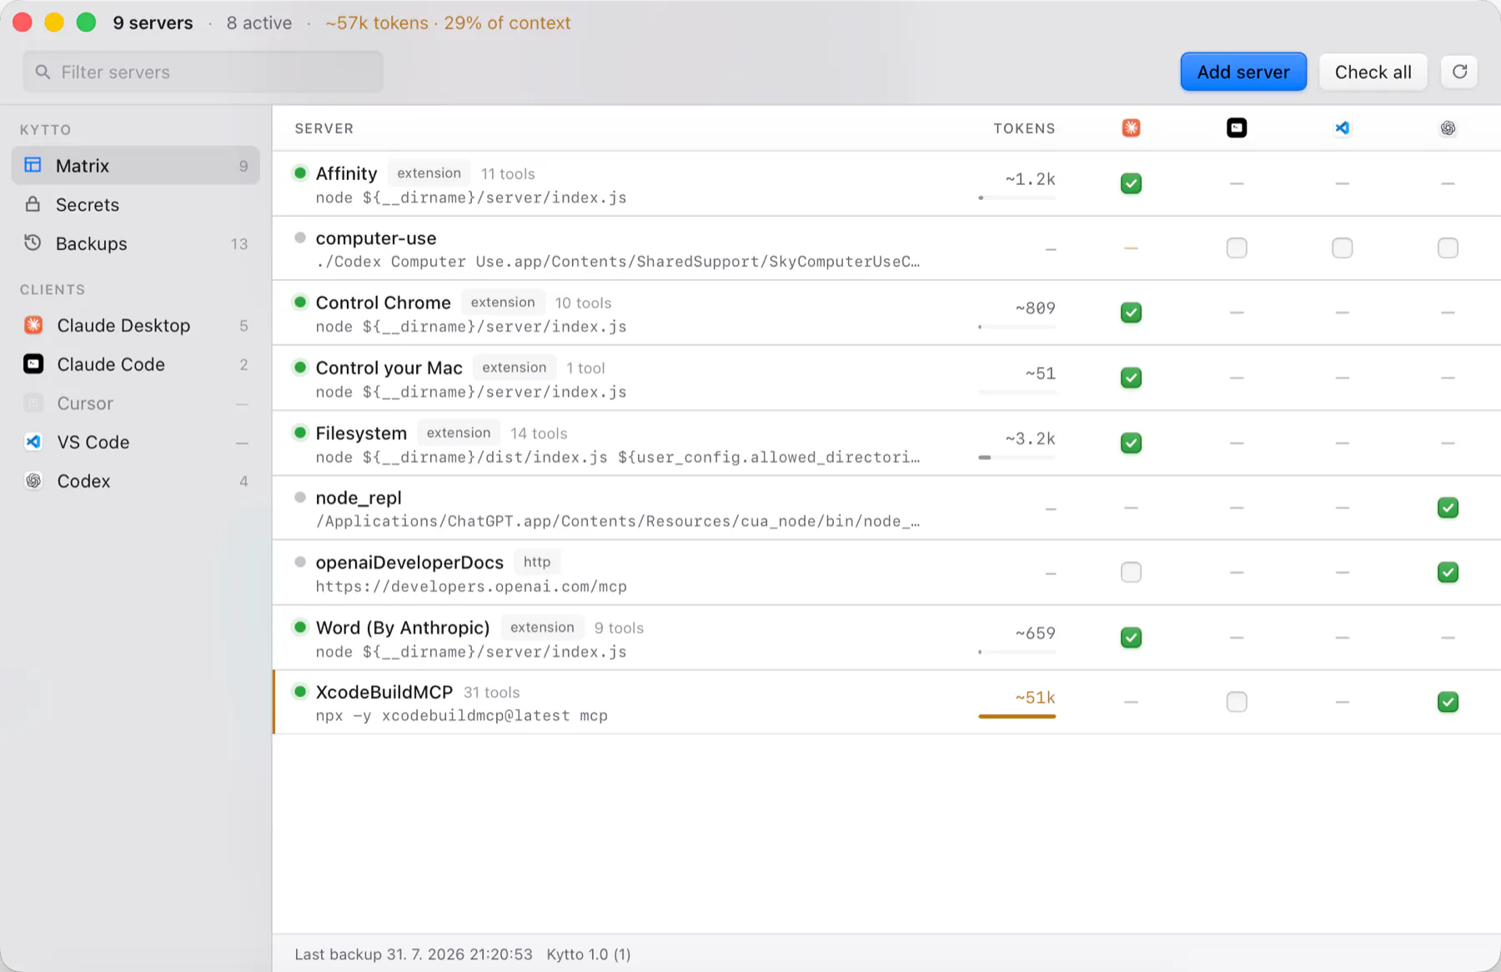This screenshot has height=972, width=1501.
Task: Uncheck XcodeBuildMCP for Codex
Action: tap(1448, 702)
